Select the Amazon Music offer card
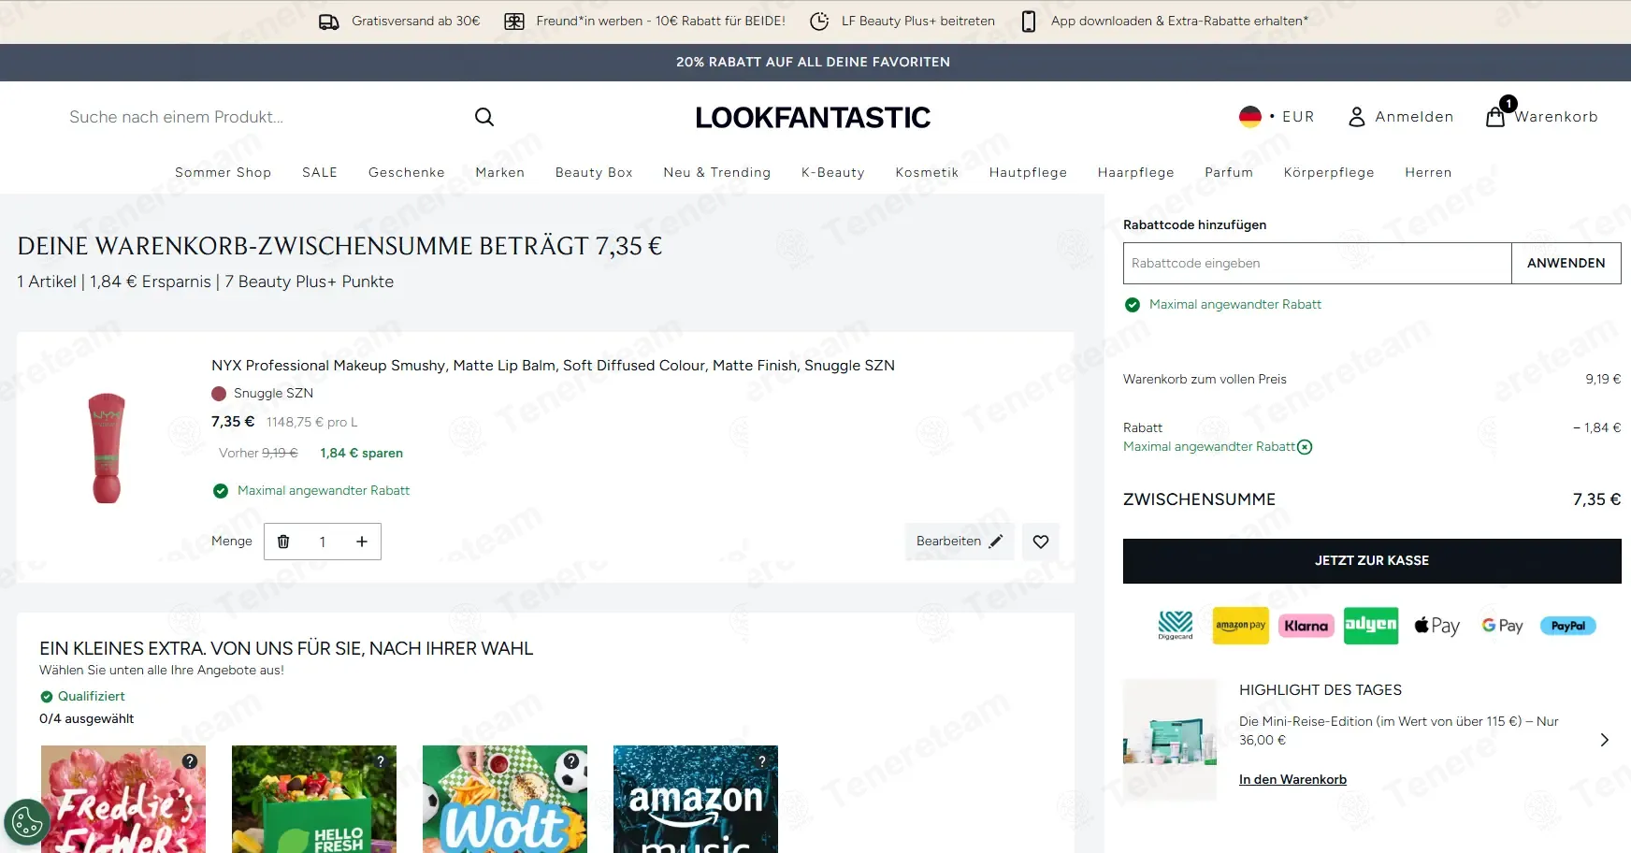 tap(696, 799)
